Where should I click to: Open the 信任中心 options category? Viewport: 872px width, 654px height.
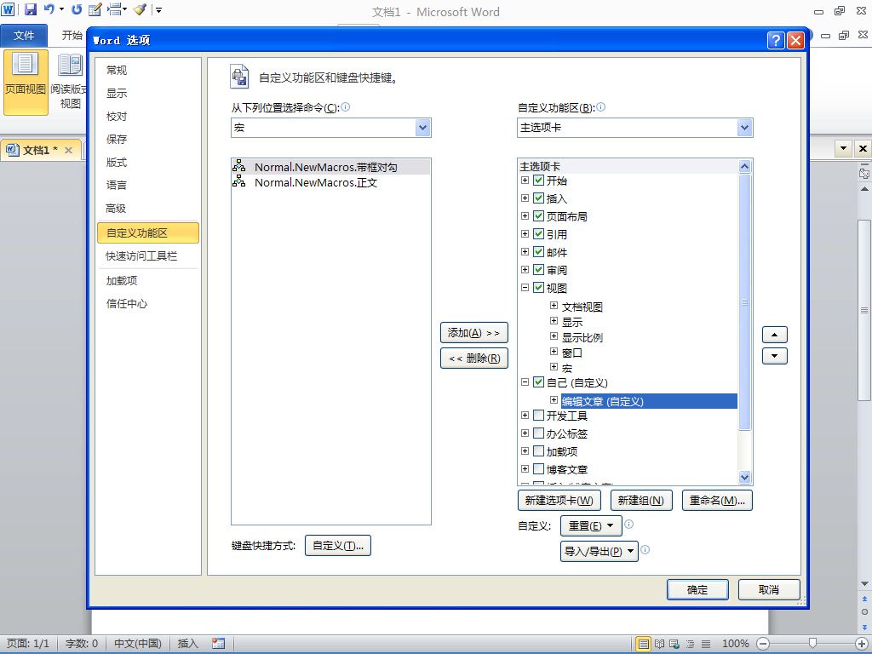(127, 304)
